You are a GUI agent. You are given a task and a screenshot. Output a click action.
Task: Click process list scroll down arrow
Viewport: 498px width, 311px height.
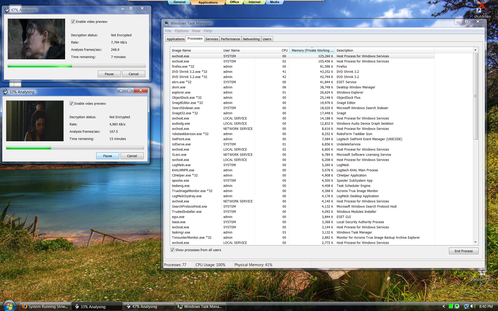[x=475, y=242]
